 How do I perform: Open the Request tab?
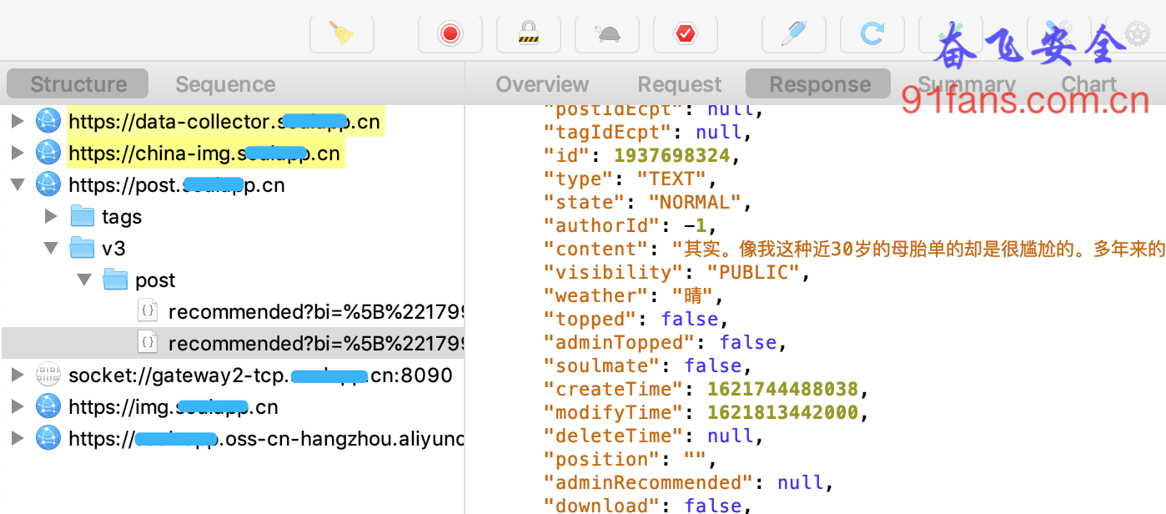pyautogui.click(x=680, y=84)
